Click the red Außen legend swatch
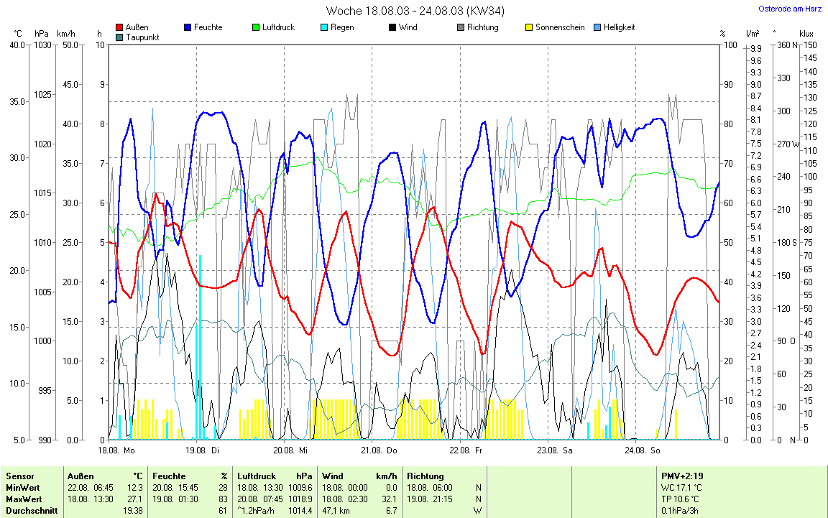Image resolution: width=828 pixels, height=518 pixels. point(119,27)
